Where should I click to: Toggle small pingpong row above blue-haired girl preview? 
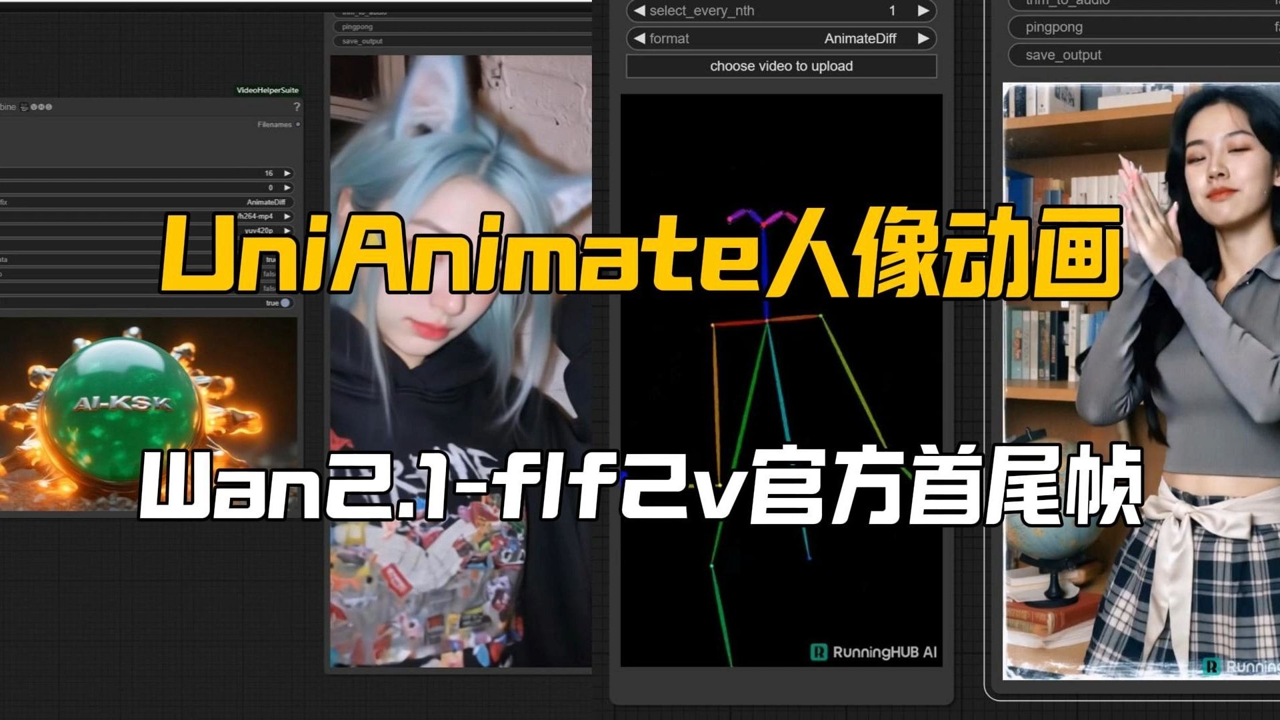coord(462,27)
